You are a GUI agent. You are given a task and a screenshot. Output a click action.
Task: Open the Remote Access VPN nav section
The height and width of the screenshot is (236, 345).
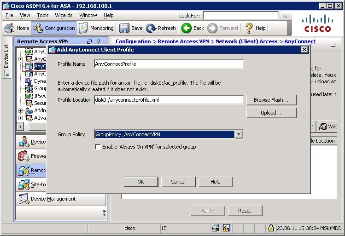coord(31,170)
